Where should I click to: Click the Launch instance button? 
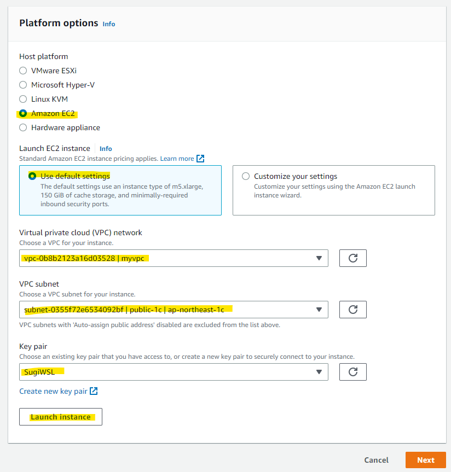(60, 416)
